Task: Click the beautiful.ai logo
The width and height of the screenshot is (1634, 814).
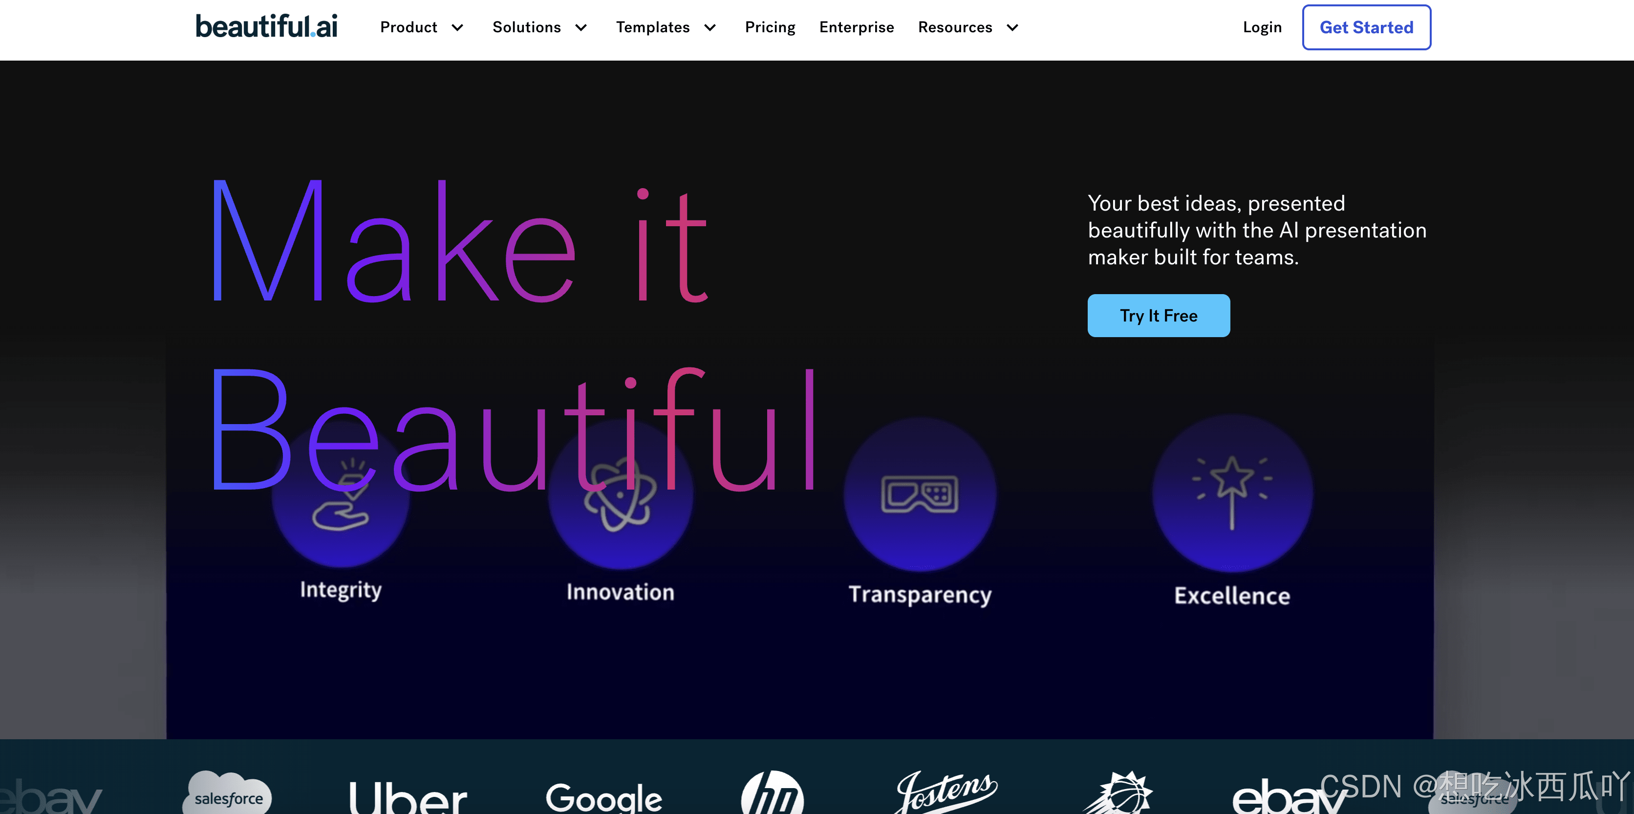Action: coord(266,27)
